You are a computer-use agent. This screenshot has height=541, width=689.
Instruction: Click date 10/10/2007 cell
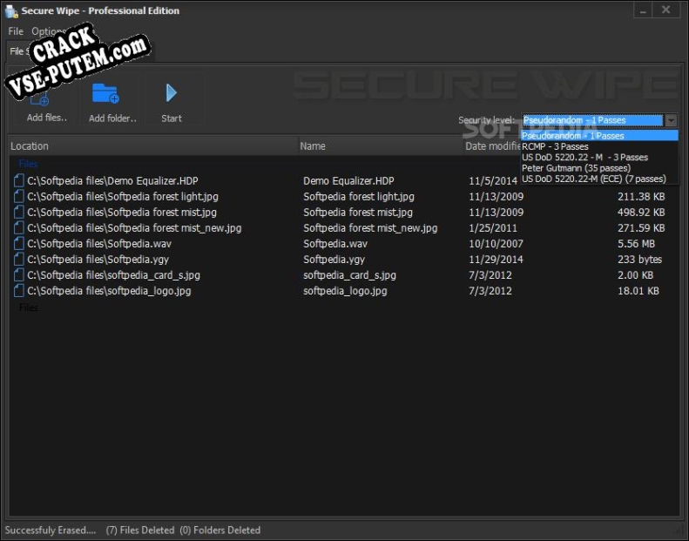496,243
